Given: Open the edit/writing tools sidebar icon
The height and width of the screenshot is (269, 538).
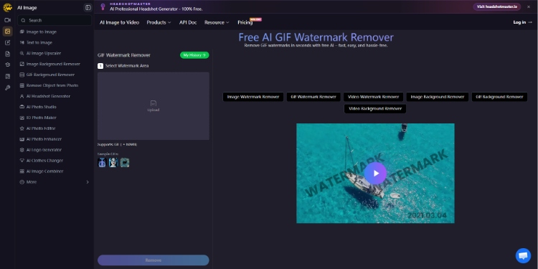Looking at the screenshot, I should click(8, 42).
